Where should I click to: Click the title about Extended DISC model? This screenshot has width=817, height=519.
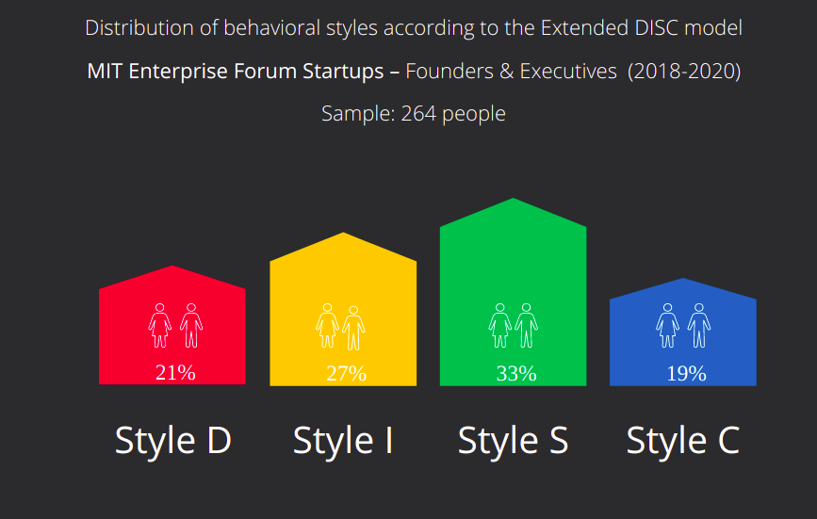tap(414, 28)
